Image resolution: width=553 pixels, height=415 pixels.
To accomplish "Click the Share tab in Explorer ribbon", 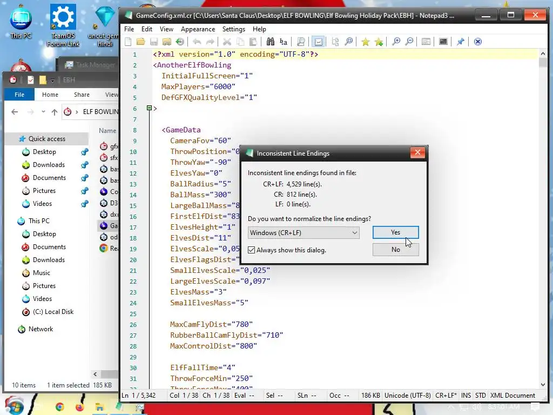I will 82,95.
